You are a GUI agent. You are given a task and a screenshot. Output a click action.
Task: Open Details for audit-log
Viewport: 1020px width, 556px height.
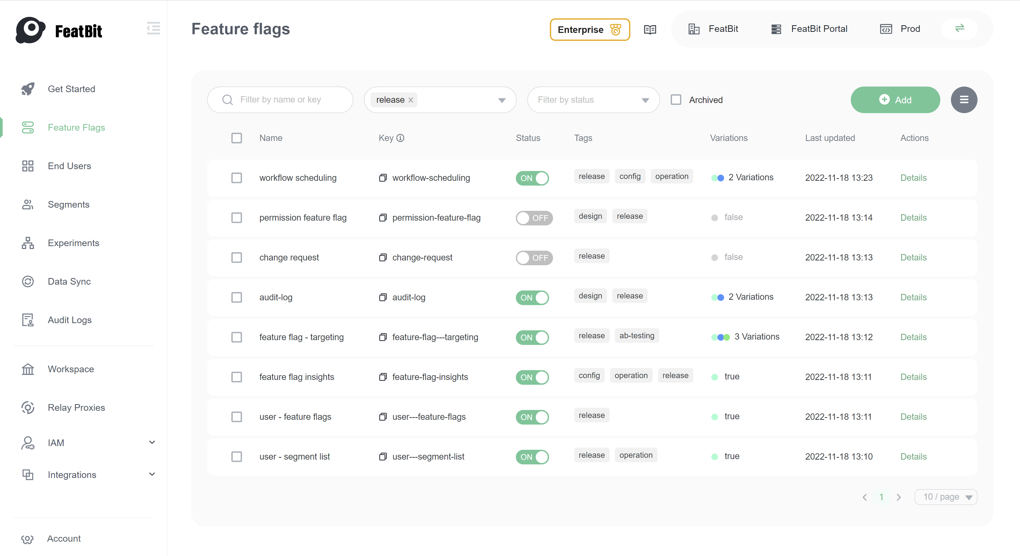click(913, 297)
